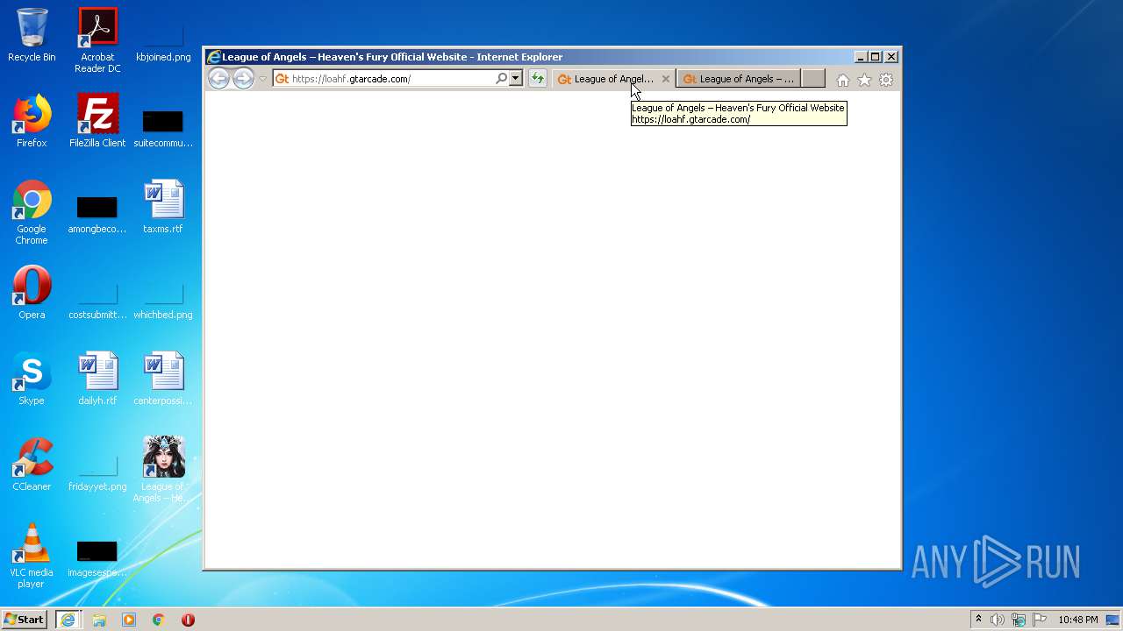The width and height of the screenshot is (1123, 631).
Task: Minimize the Internet Explorer window
Action: tap(861, 57)
